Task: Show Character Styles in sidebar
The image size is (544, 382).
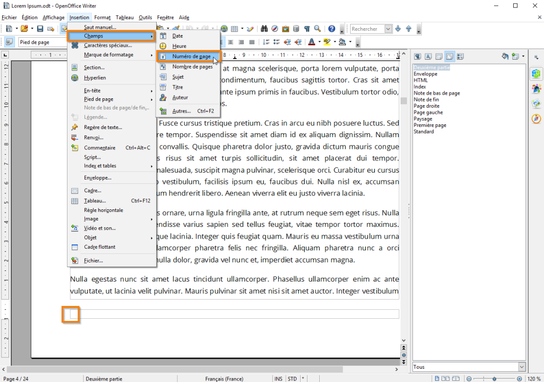Action: pos(428,56)
